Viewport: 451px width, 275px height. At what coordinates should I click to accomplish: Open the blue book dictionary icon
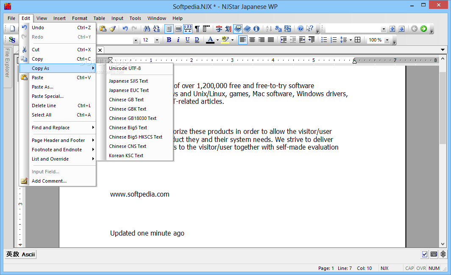click(x=247, y=28)
